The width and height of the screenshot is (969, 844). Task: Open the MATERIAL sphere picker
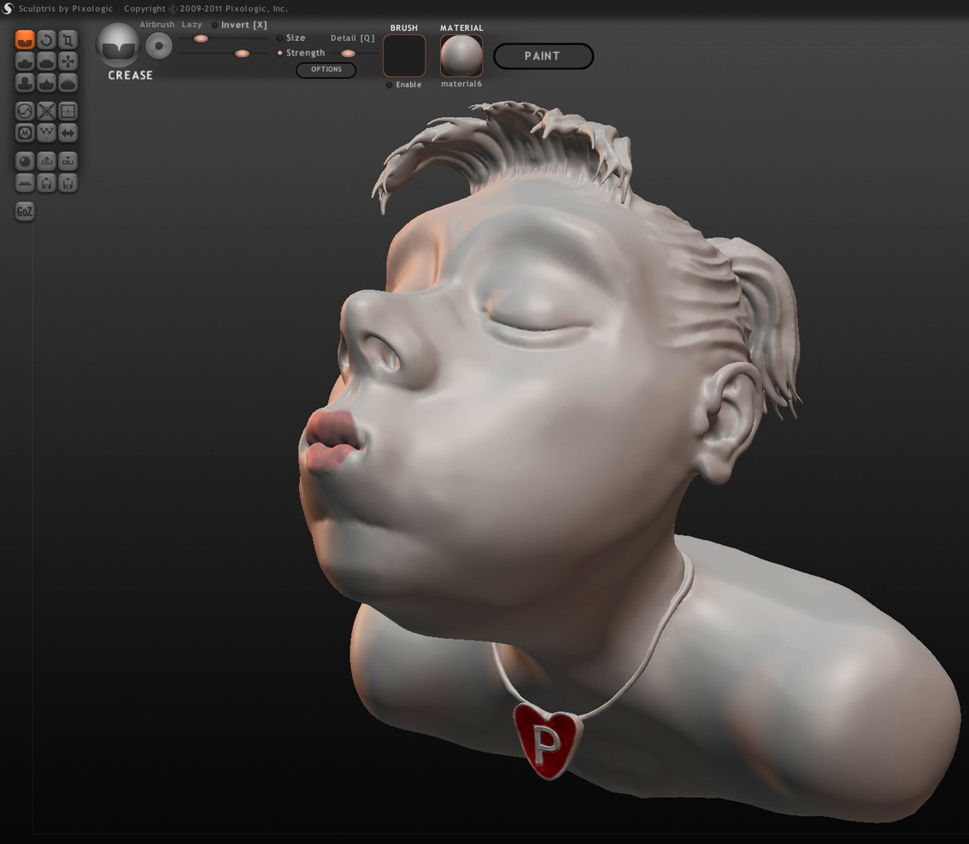(461, 56)
